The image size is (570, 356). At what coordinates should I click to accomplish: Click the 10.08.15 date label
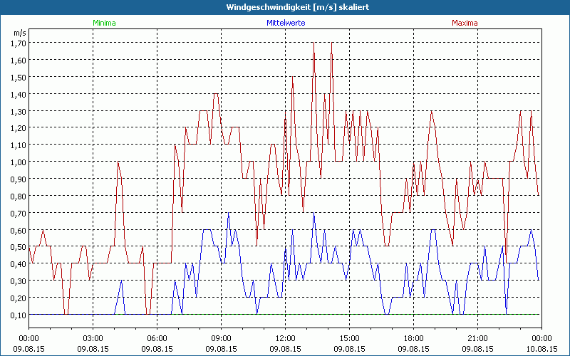541,349
